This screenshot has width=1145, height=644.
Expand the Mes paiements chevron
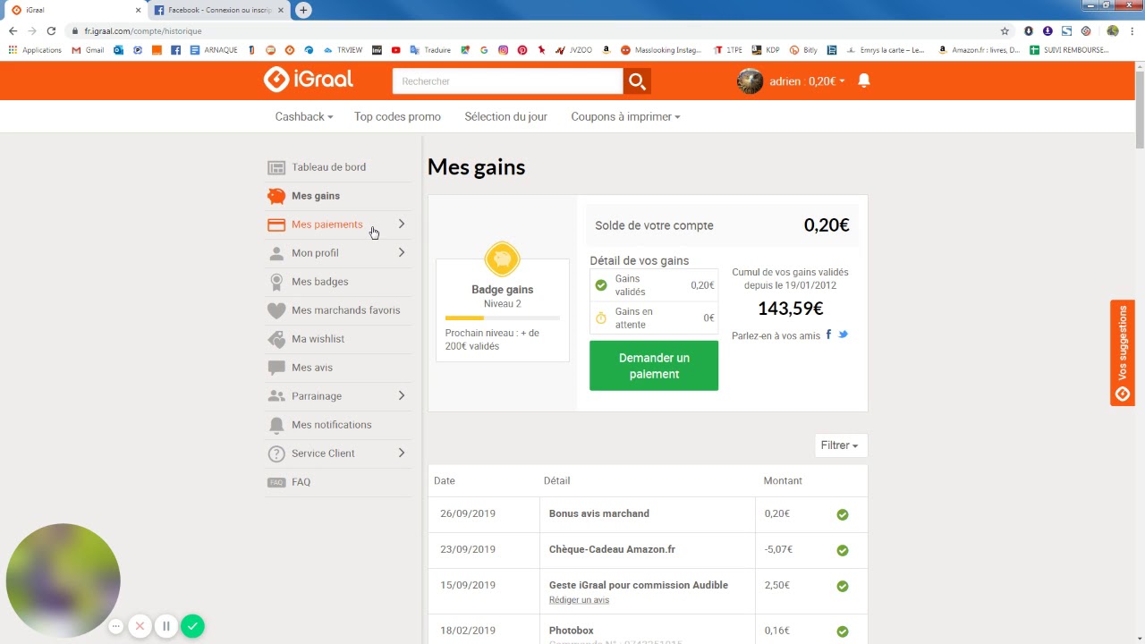(401, 225)
